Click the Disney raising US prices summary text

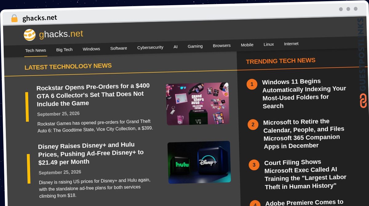pos(95,188)
